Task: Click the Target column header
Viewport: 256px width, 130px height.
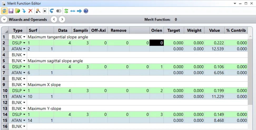Action: tap(174, 31)
